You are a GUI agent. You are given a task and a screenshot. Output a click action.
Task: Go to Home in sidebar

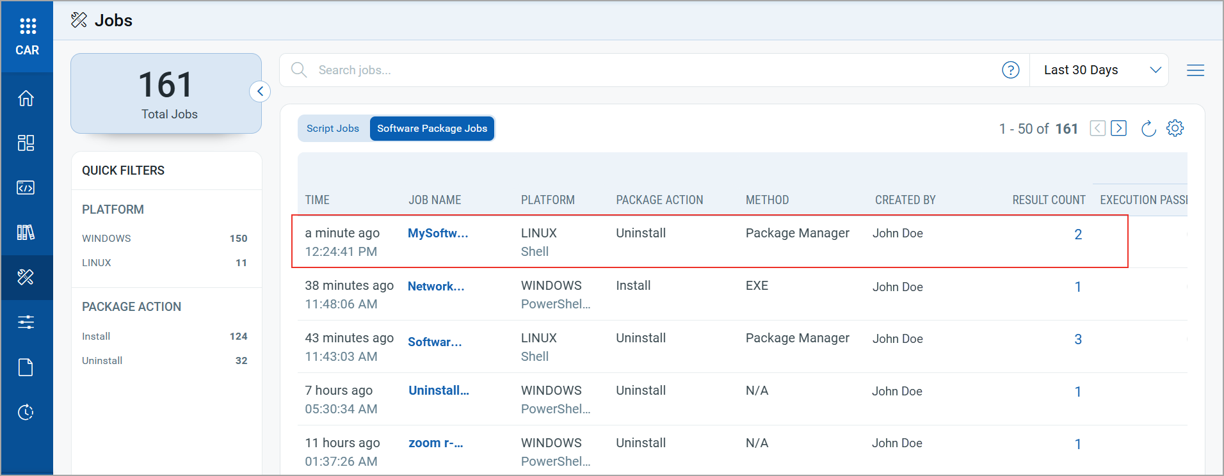point(26,99)
